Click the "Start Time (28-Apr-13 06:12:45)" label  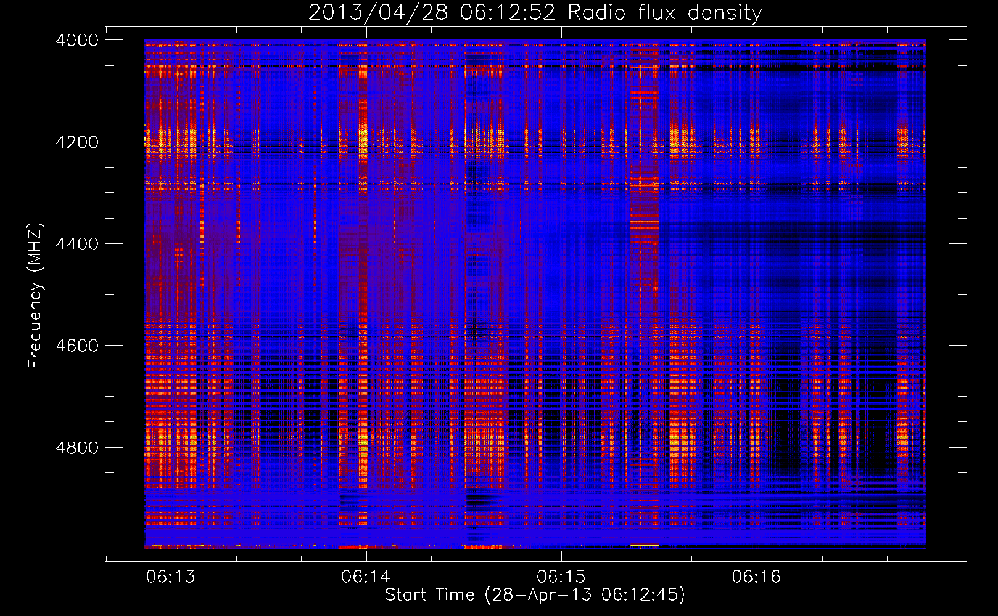click(535, 595)
